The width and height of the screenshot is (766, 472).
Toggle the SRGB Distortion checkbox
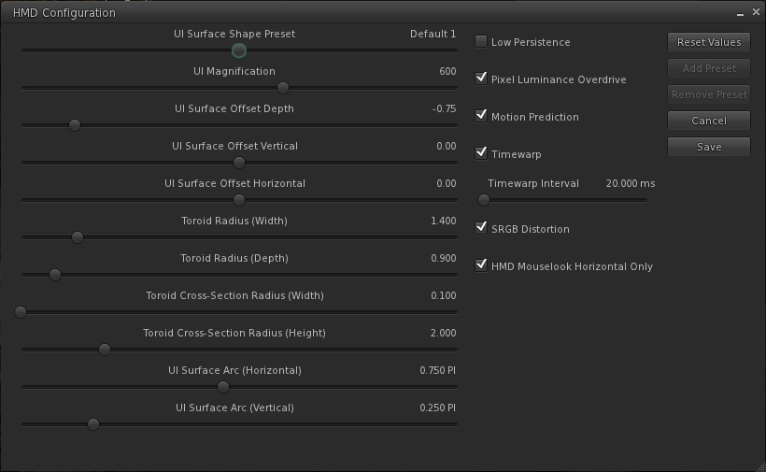(x=481, y=228)
